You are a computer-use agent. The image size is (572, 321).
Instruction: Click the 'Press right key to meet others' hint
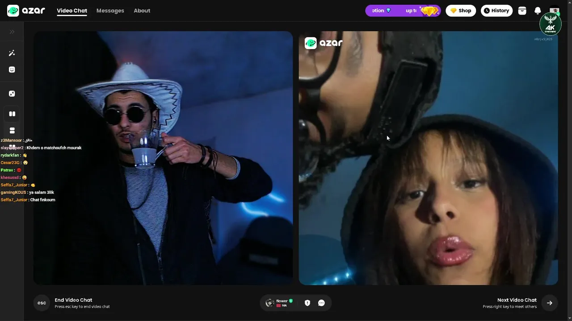pos(510,307)
